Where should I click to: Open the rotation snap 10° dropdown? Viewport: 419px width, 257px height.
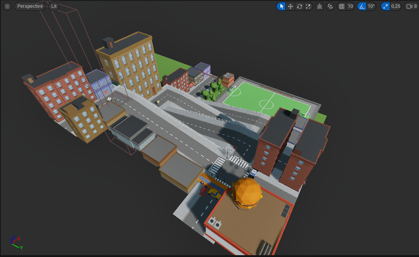click(x=371, y=6)
